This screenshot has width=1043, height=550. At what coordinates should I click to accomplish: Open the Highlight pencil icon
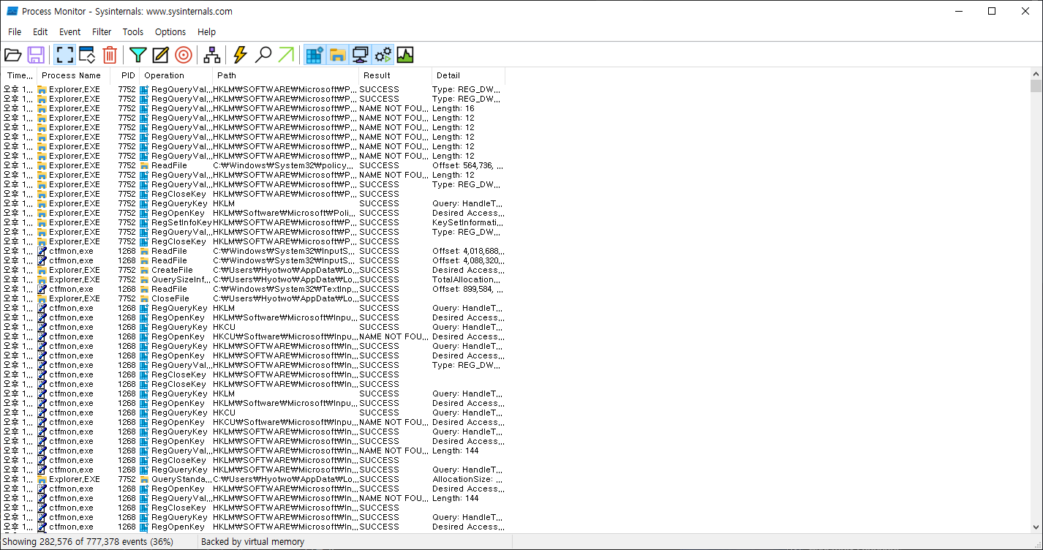[161, 55]
